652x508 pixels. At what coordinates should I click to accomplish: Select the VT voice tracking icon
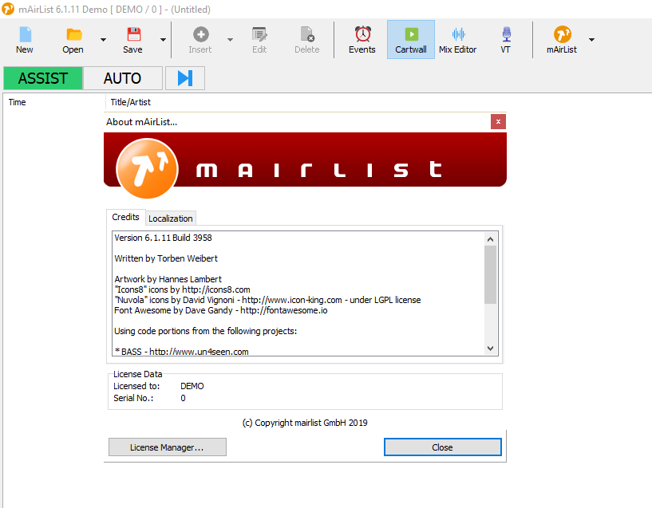(x=505, y=38)
